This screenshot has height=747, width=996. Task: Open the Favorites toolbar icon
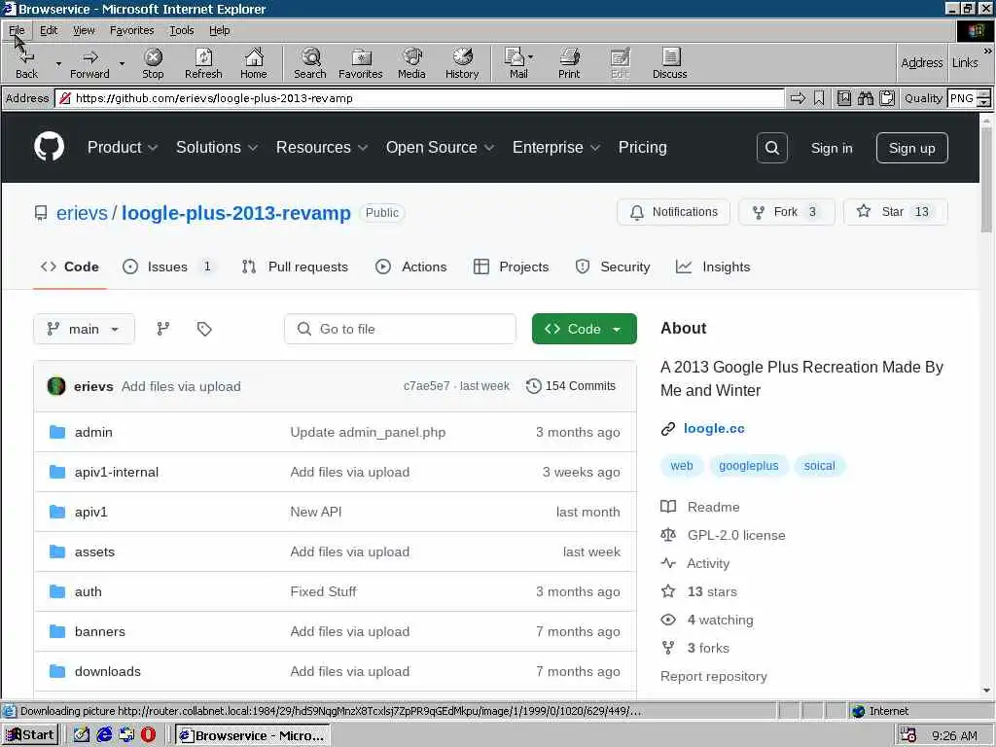(360, 63)
